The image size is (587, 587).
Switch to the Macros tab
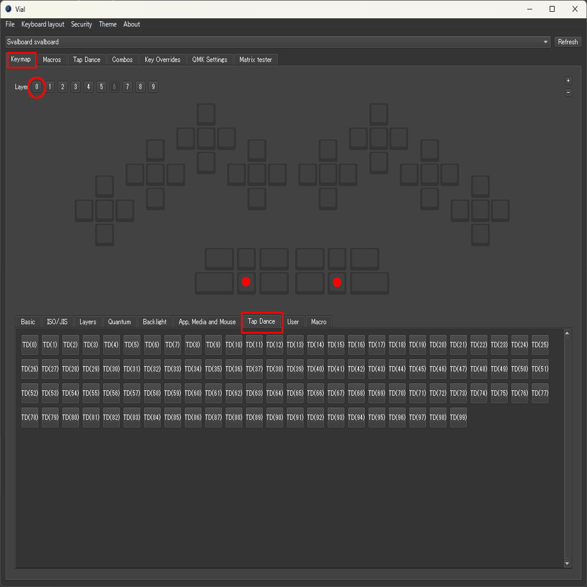pyautogui.click(x=51, y=60)
